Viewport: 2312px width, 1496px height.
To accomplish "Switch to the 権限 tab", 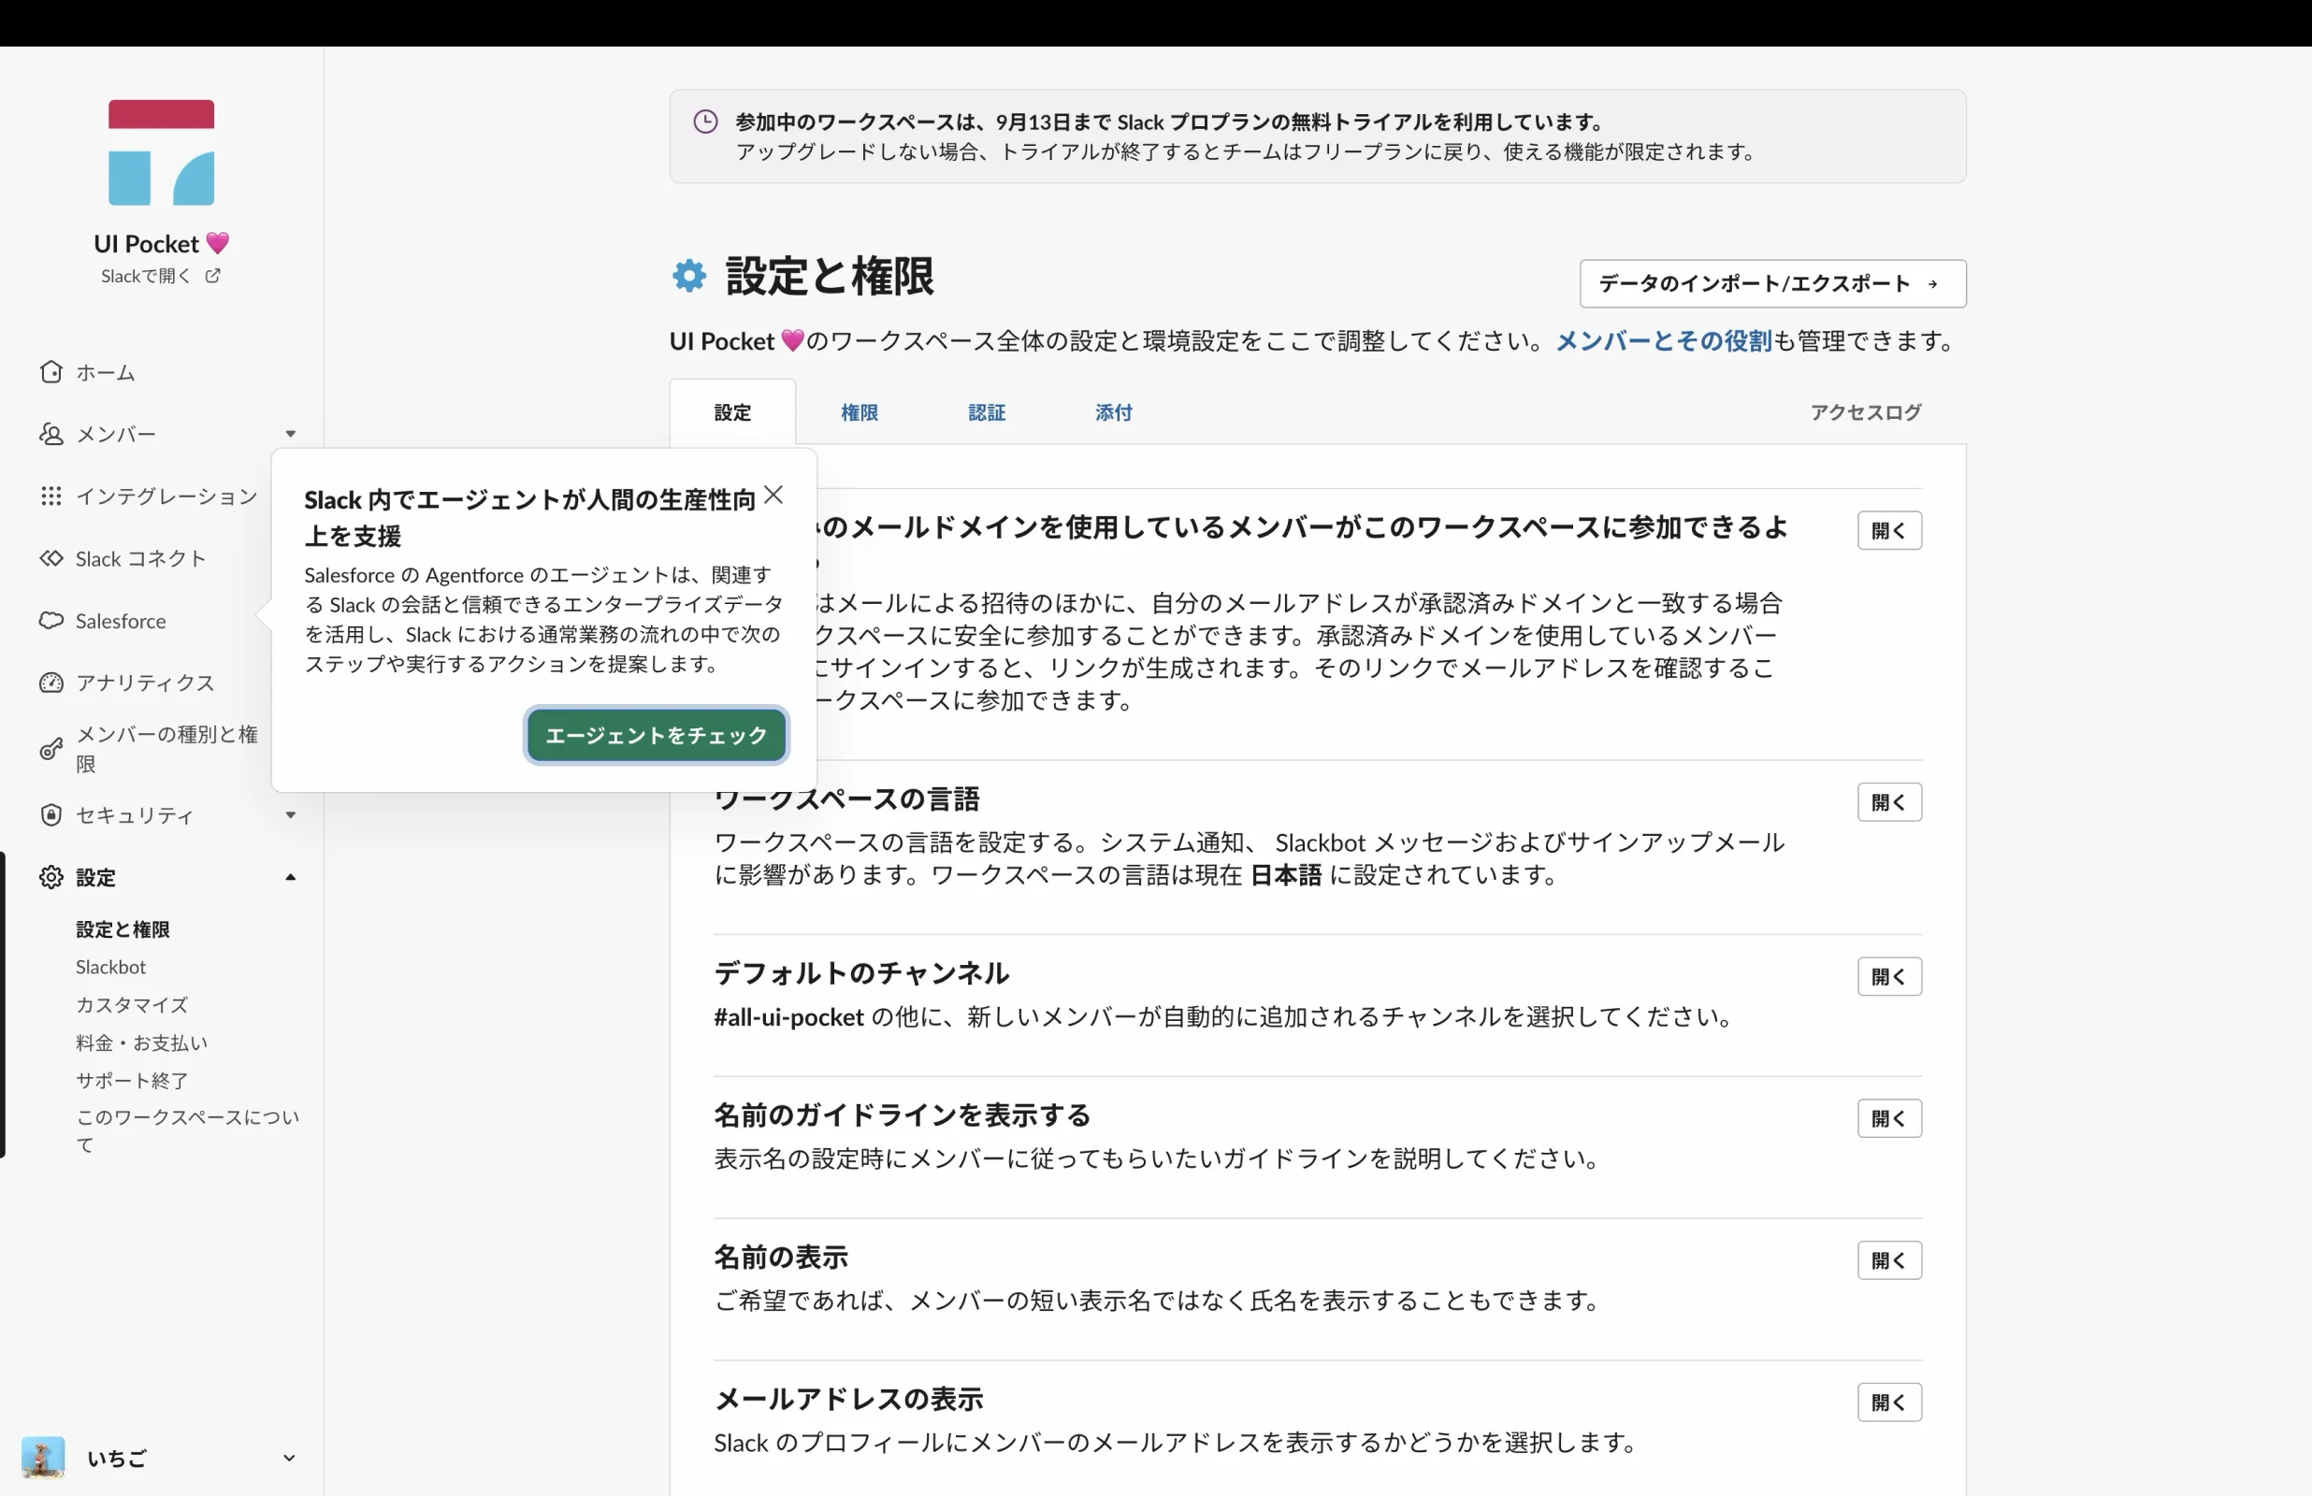I will [x=860, y=412].
